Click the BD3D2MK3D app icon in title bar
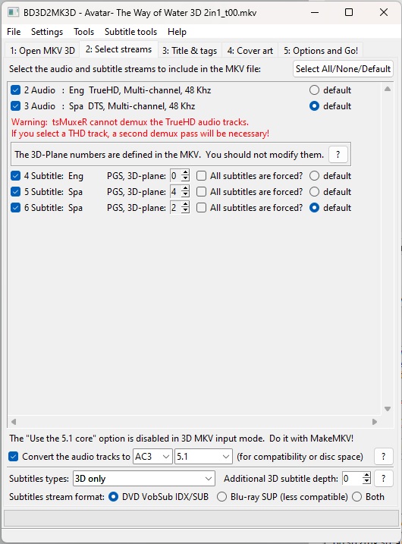The width and height of the screenshot is (402, 544). [x=13, y=12]
